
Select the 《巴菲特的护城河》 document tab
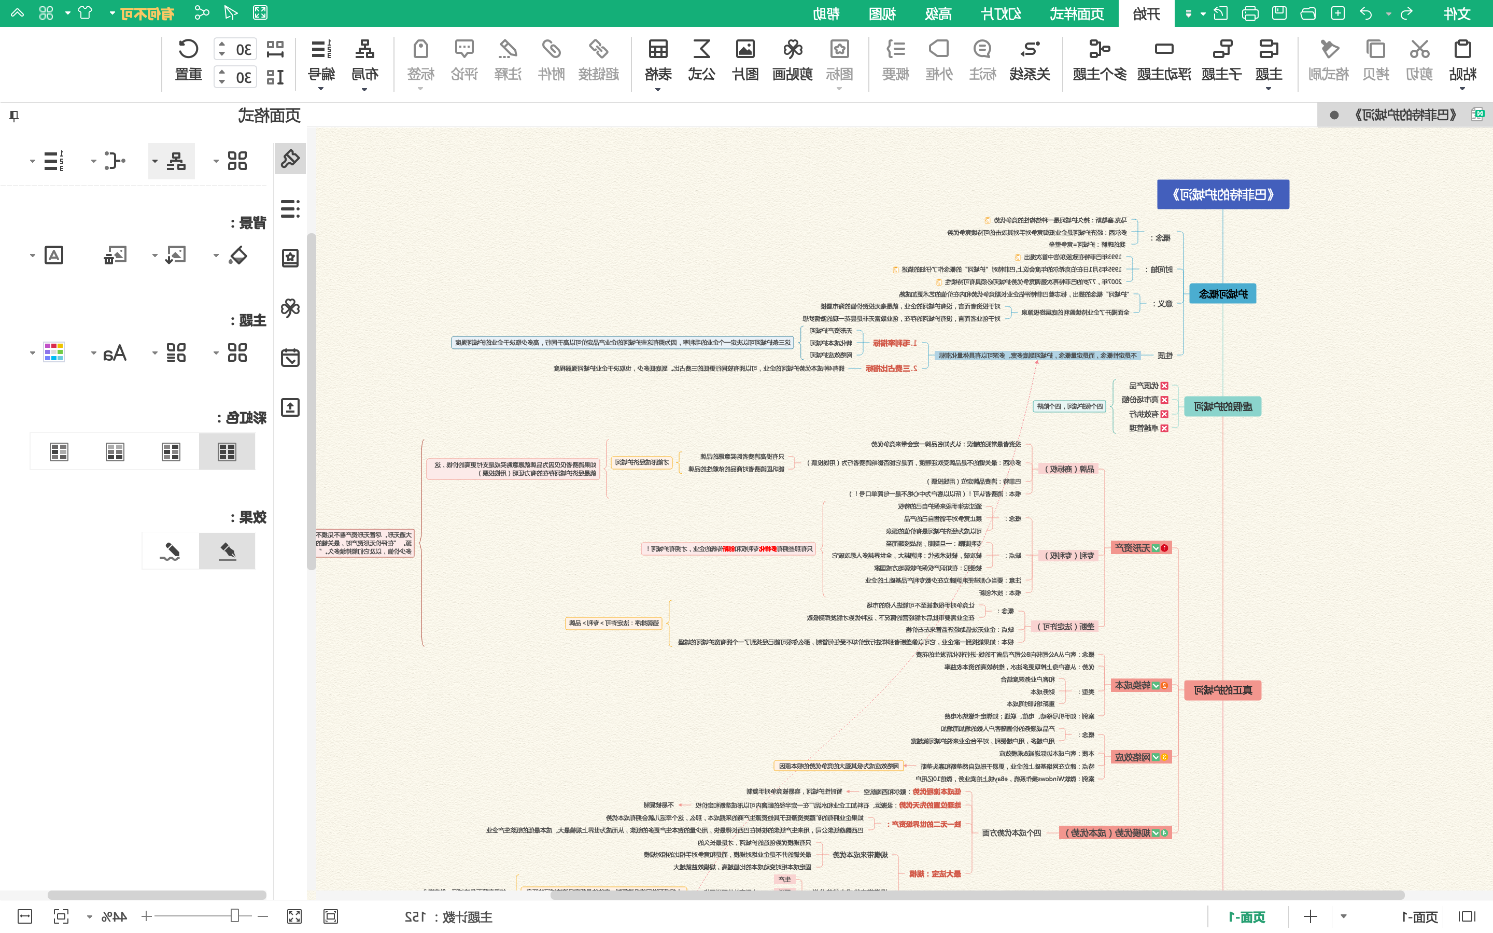click(x=1405, y=115)
